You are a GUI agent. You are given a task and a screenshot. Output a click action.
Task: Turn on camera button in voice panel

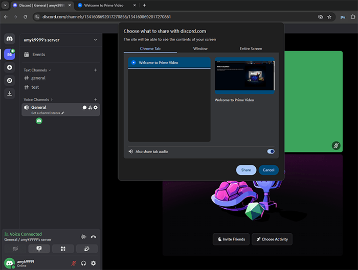[15, 249]
